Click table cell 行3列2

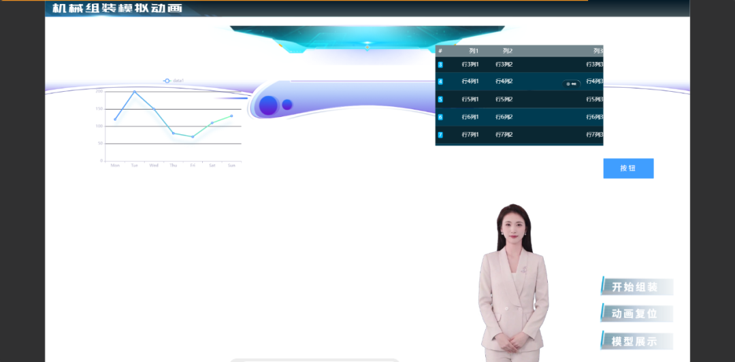[x=504, y=64]
